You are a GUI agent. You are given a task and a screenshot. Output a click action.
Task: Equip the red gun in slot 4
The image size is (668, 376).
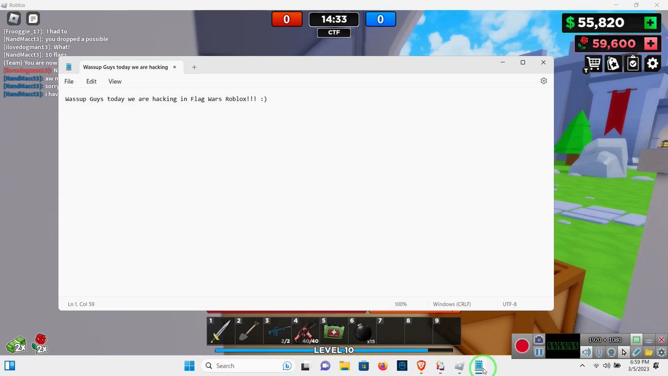306,331
